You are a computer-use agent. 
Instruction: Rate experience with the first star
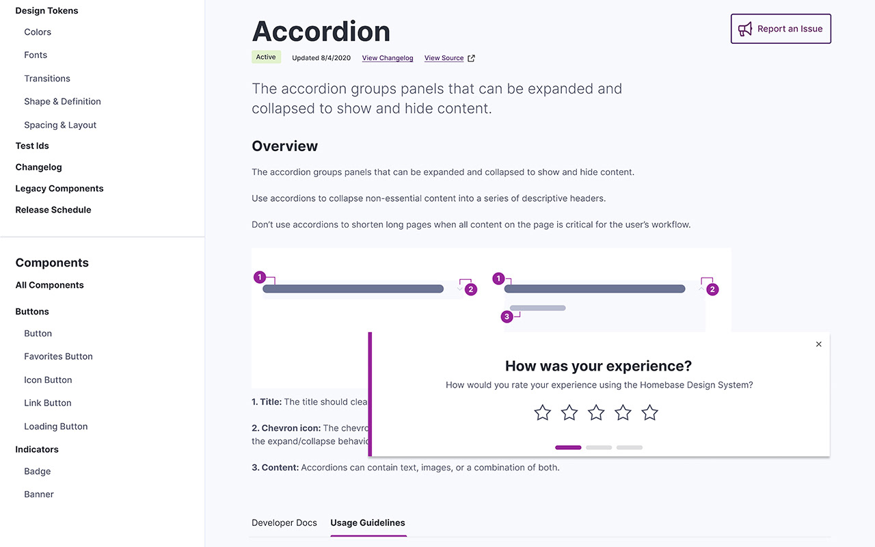(x=542, y=412)
